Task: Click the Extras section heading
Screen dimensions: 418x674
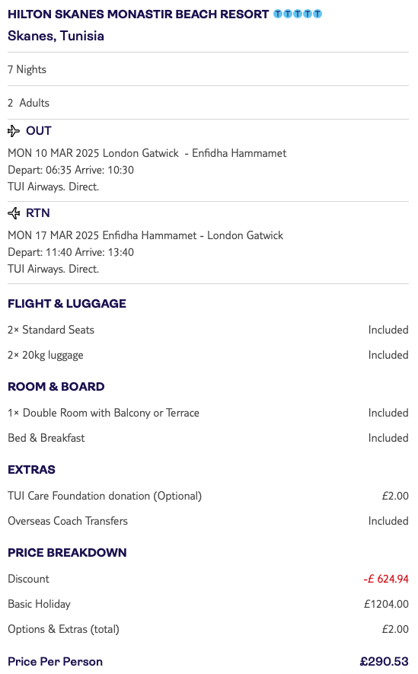Action: (31, 469)
